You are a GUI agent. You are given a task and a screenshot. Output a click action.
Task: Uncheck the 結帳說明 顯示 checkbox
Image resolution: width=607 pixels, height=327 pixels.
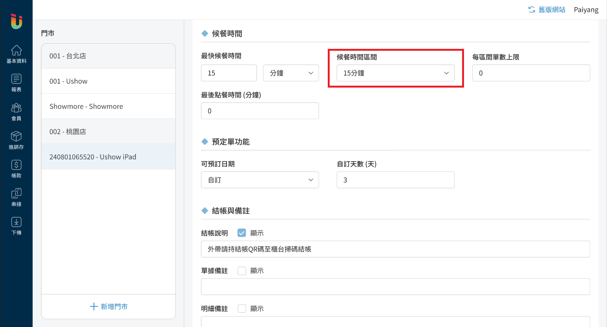[x=242, y=233]
